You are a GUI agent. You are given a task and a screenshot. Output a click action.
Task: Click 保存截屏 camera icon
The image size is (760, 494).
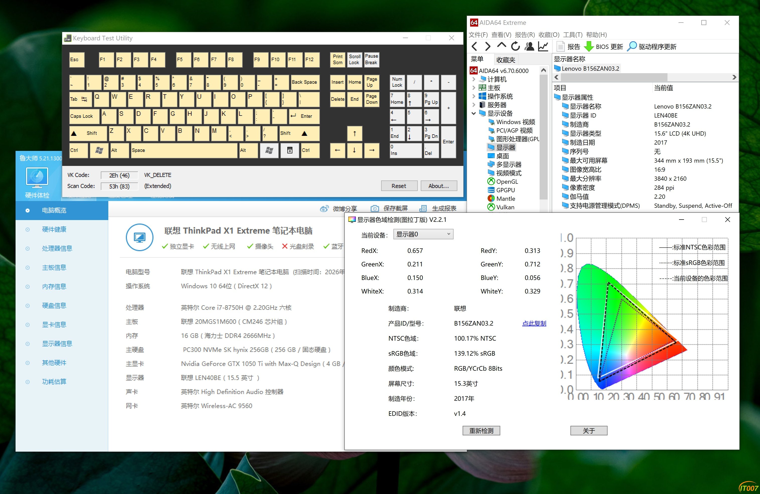375,209
